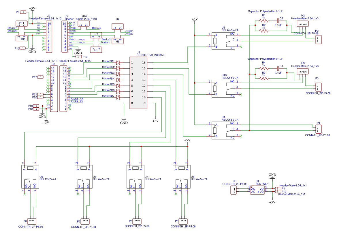Click Capacitor Polyesterfilm 0.1uF label above R4
Screen dimensions: 337x239
(265, 59)
